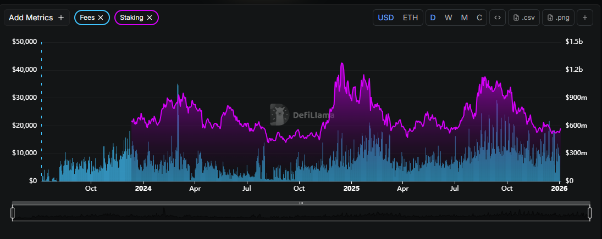Set chart interval to monthly (M)
Viewport: 602px width, 239px height.
[x=464, y=18]
